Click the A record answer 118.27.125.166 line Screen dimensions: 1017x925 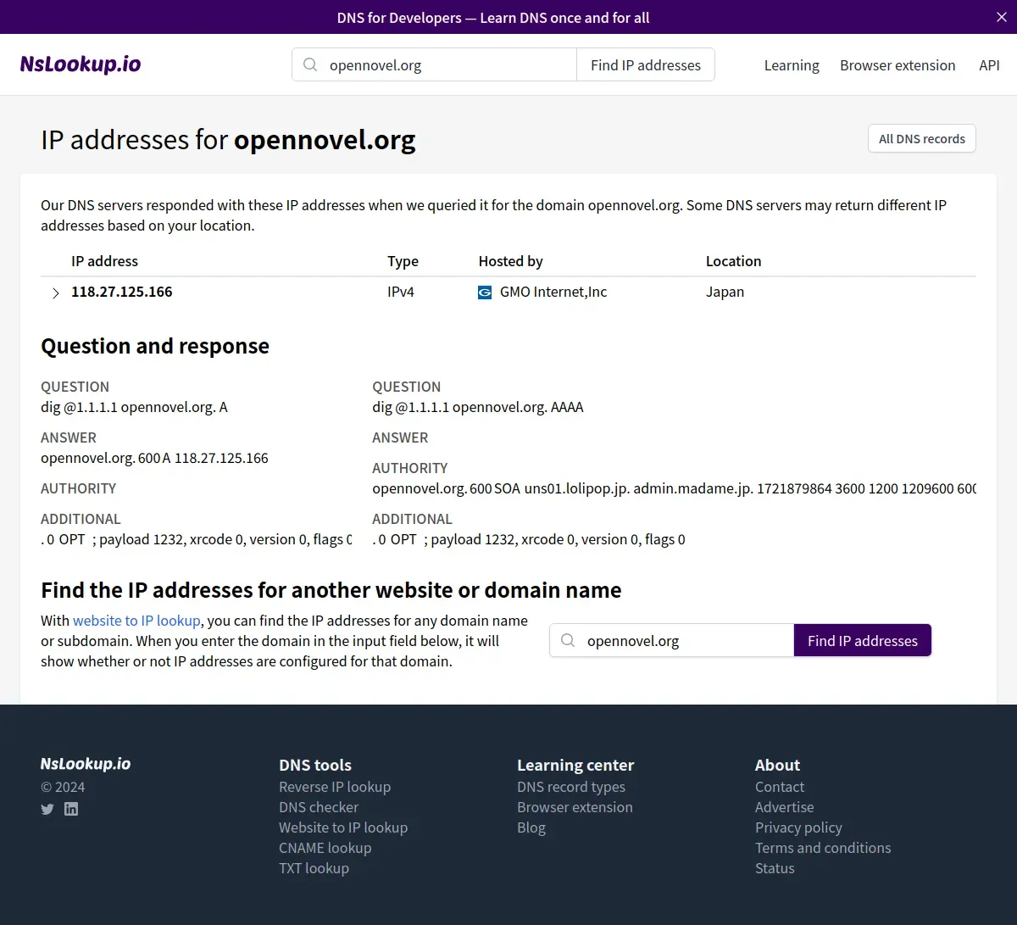coord(154,458)
